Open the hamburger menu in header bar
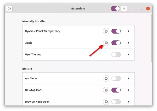The width and height of the screenshot is (157, 111). 124,9
